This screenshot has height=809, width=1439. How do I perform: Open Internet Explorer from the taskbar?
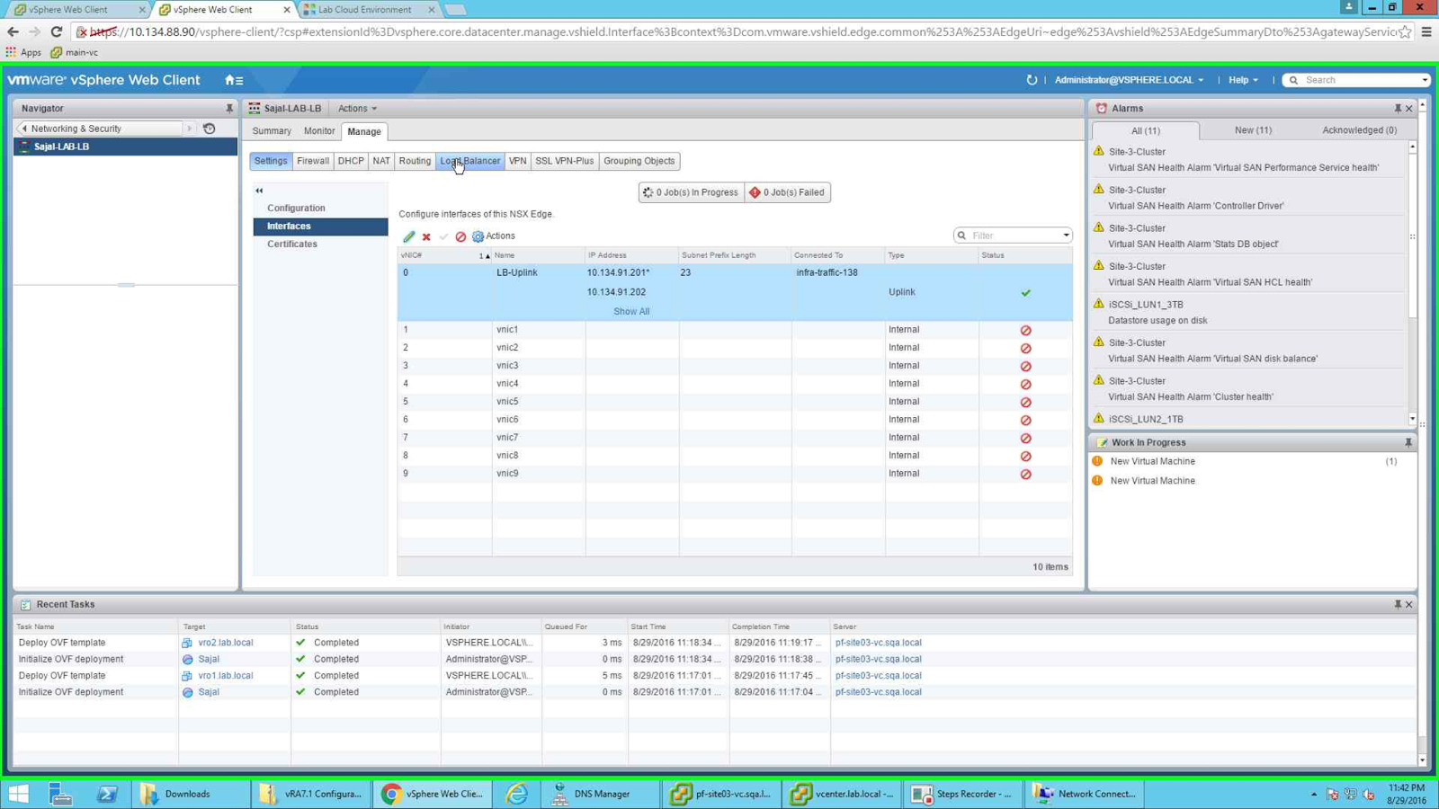[x=517, y=794]
